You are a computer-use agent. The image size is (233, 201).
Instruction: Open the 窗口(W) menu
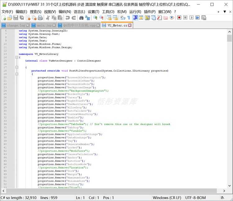[x=165, y=11]
